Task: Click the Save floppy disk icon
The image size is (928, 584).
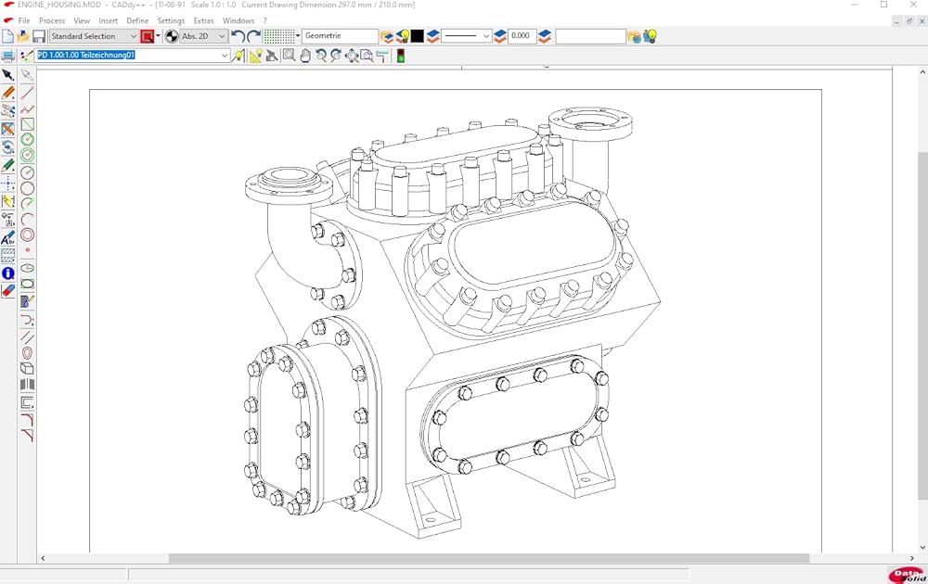Action: tap(39, 36)
